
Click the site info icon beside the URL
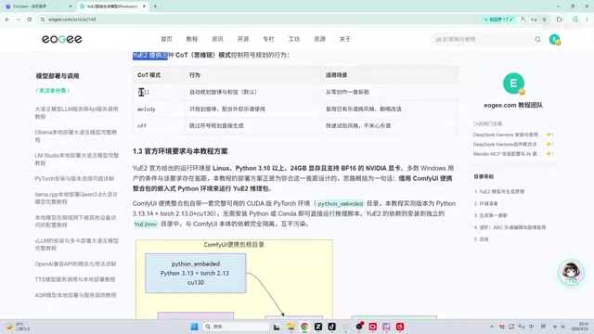[43, 19]
